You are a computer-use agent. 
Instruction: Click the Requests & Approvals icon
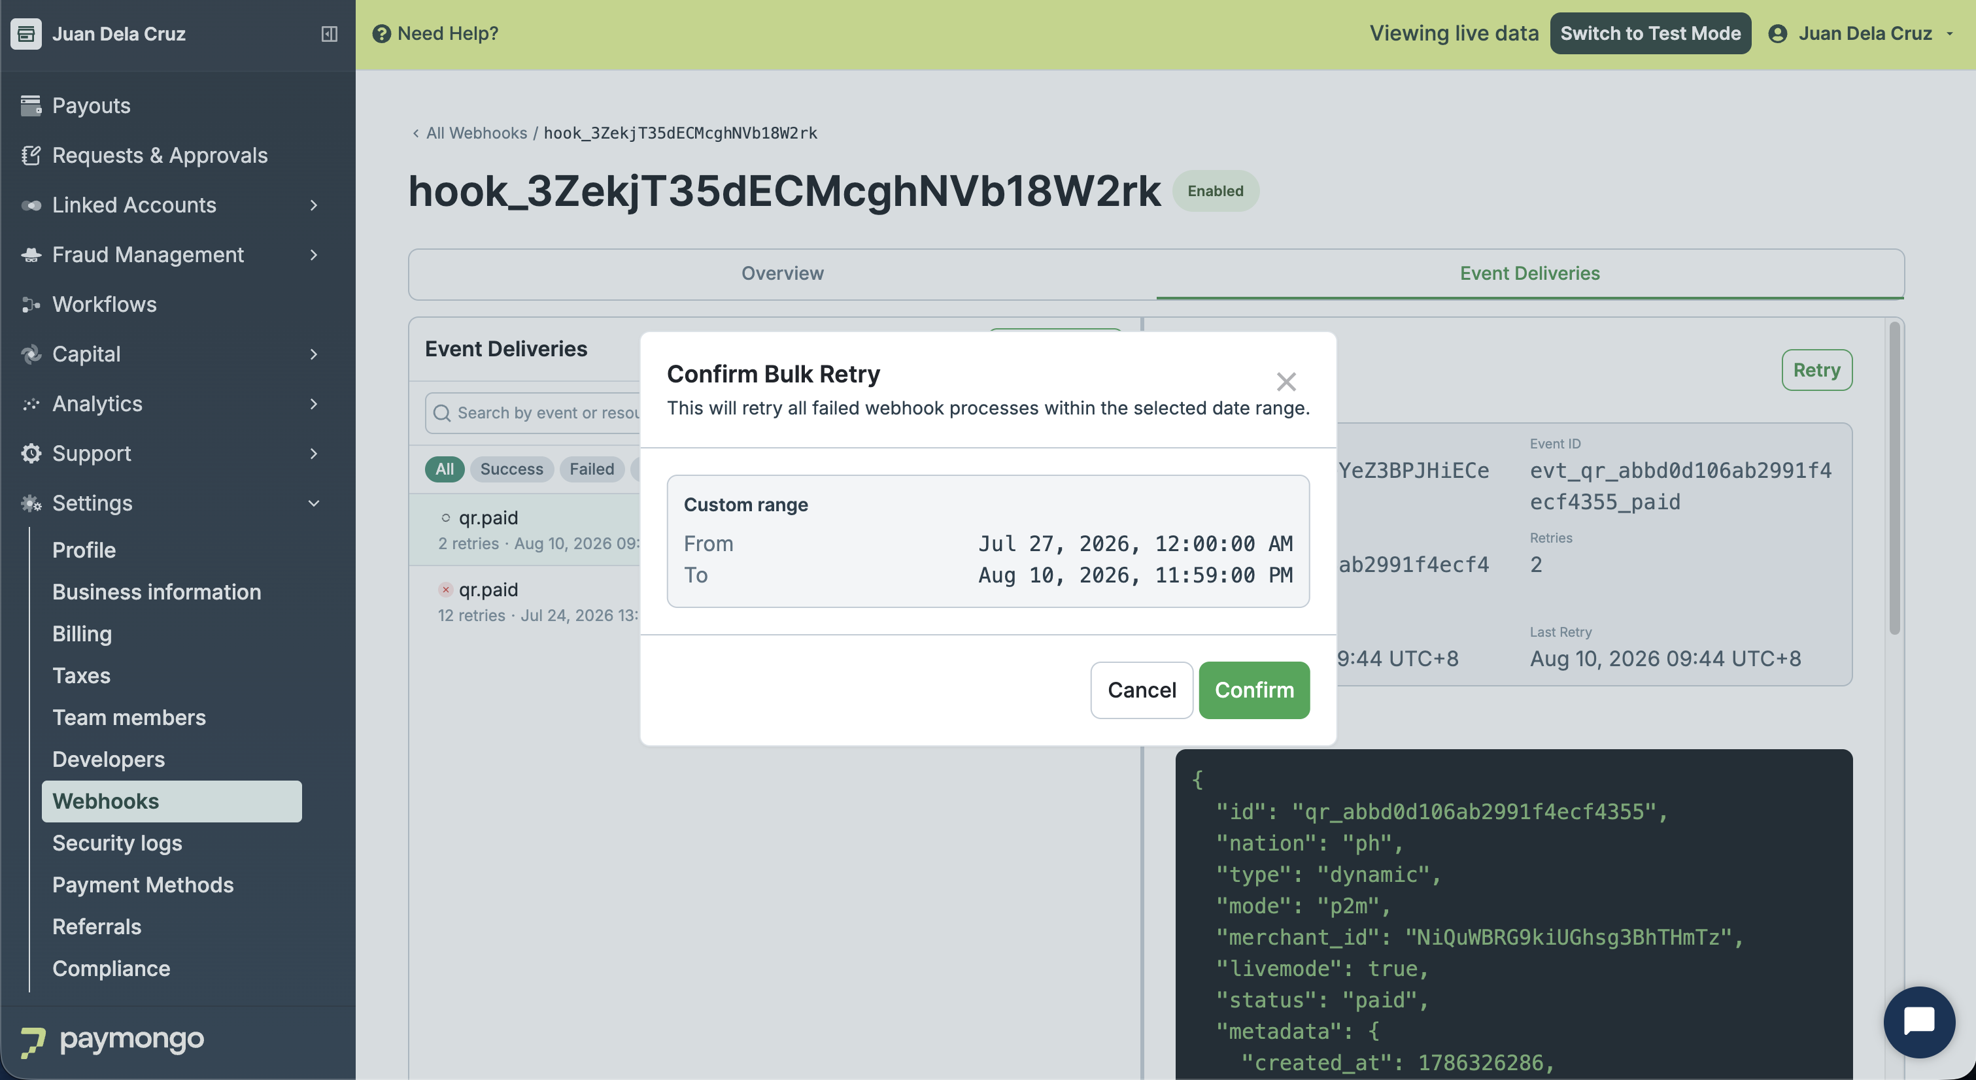31,156
